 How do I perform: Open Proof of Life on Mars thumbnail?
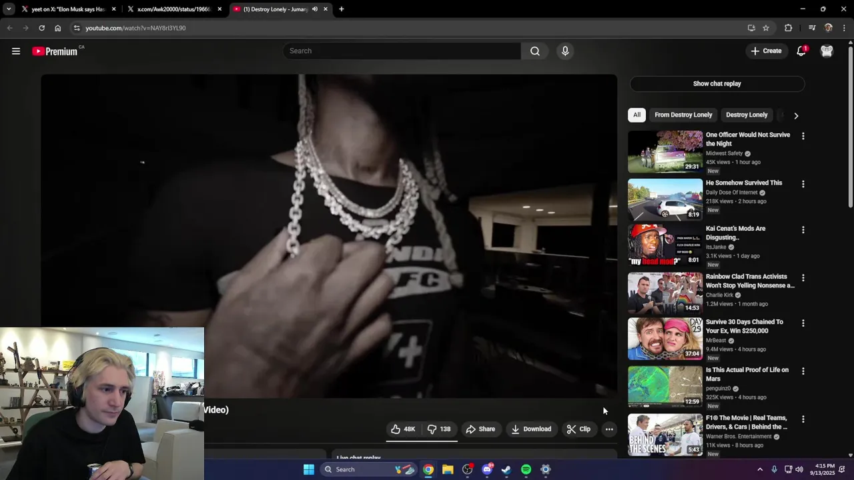pos(665,387)
